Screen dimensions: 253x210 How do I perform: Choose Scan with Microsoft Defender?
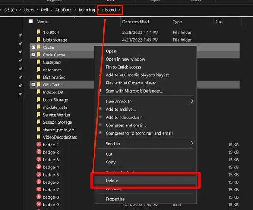point(145,91)
